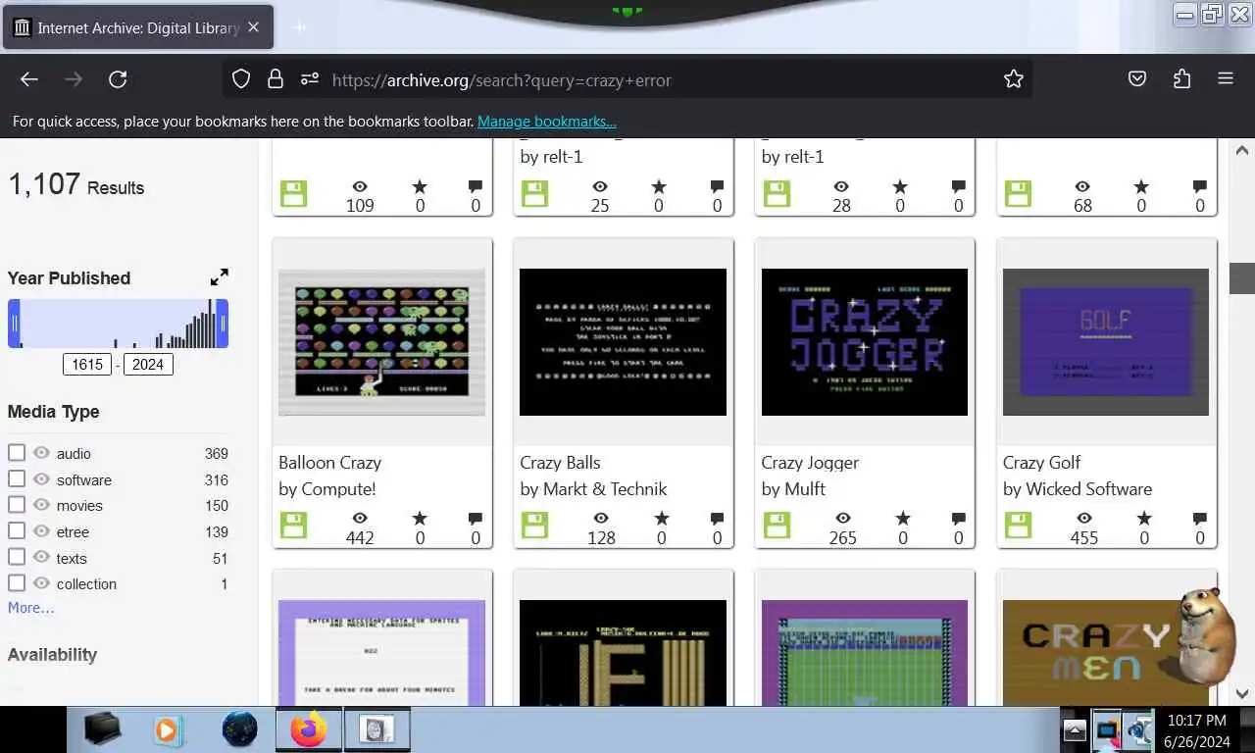Show more media types with More...
The image size is (1255, 753).
pyautogui.click(x=30, y=608)
